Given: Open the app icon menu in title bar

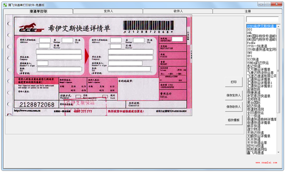Looking at the screenshot, I should click(x=5, y=5).
